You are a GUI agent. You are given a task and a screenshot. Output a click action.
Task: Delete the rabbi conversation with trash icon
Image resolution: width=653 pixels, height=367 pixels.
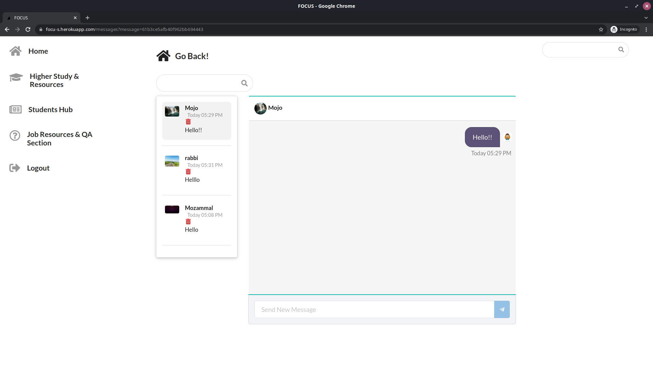188,172
